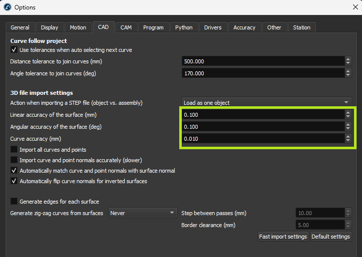This screenshot has height=257, width=362.
Task: Switch to the CAM tab
Action: [x=126, y=27]
